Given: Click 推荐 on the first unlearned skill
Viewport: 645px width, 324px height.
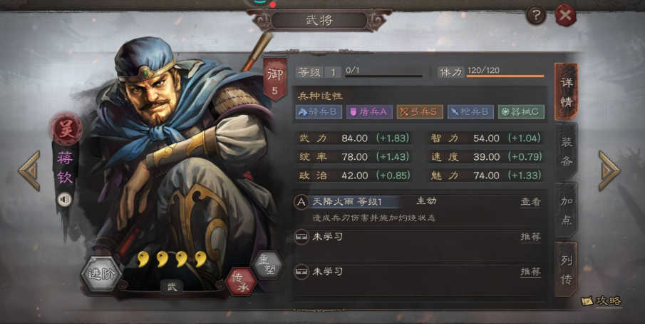Looking at the screenshot, I should [x=531, y=237].
